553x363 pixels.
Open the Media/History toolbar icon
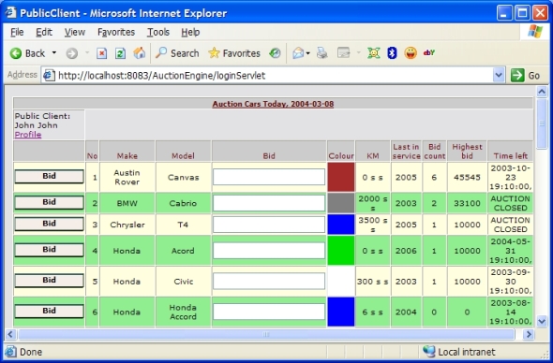click(x=275, y=53)
